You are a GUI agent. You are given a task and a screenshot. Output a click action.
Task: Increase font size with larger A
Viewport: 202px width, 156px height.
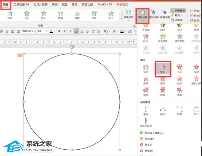coord(65,31)
